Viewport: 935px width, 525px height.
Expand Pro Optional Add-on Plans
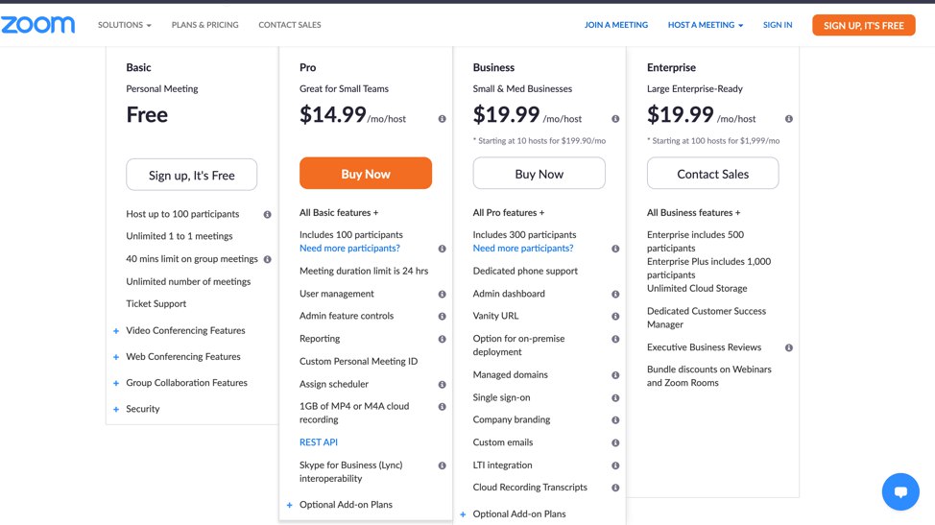pyautogui.click(x=339, y=505)
